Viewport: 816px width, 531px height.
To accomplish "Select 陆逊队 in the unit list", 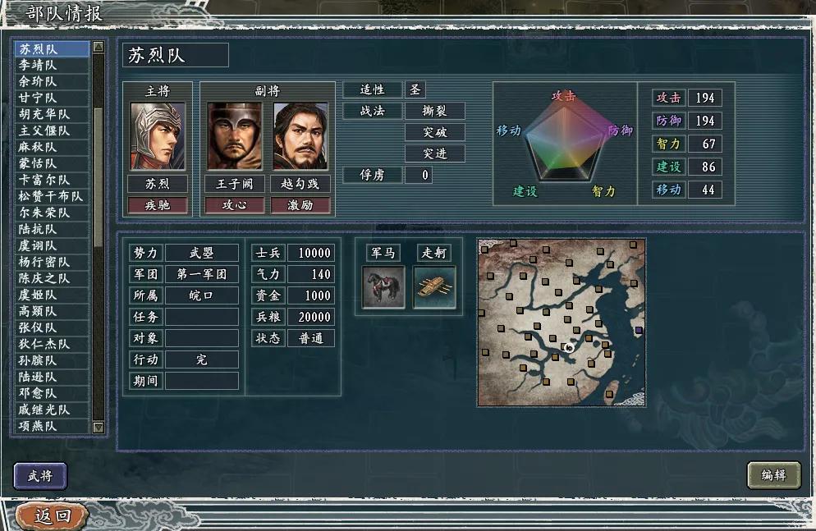I will point(52,377).
